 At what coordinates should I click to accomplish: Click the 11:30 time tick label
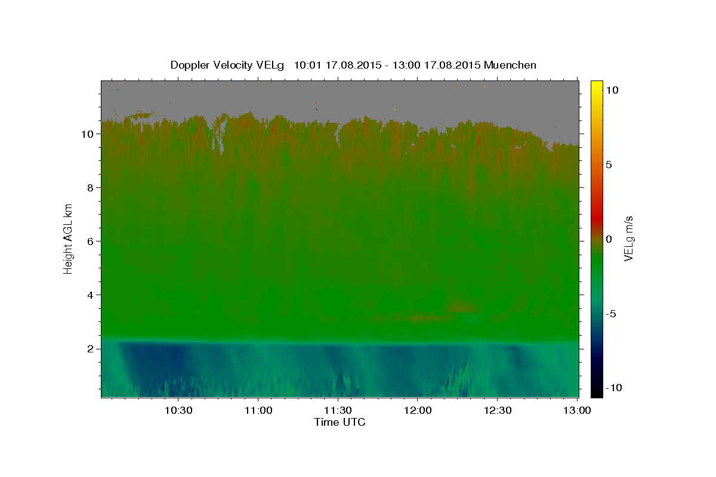pos(338,410)
